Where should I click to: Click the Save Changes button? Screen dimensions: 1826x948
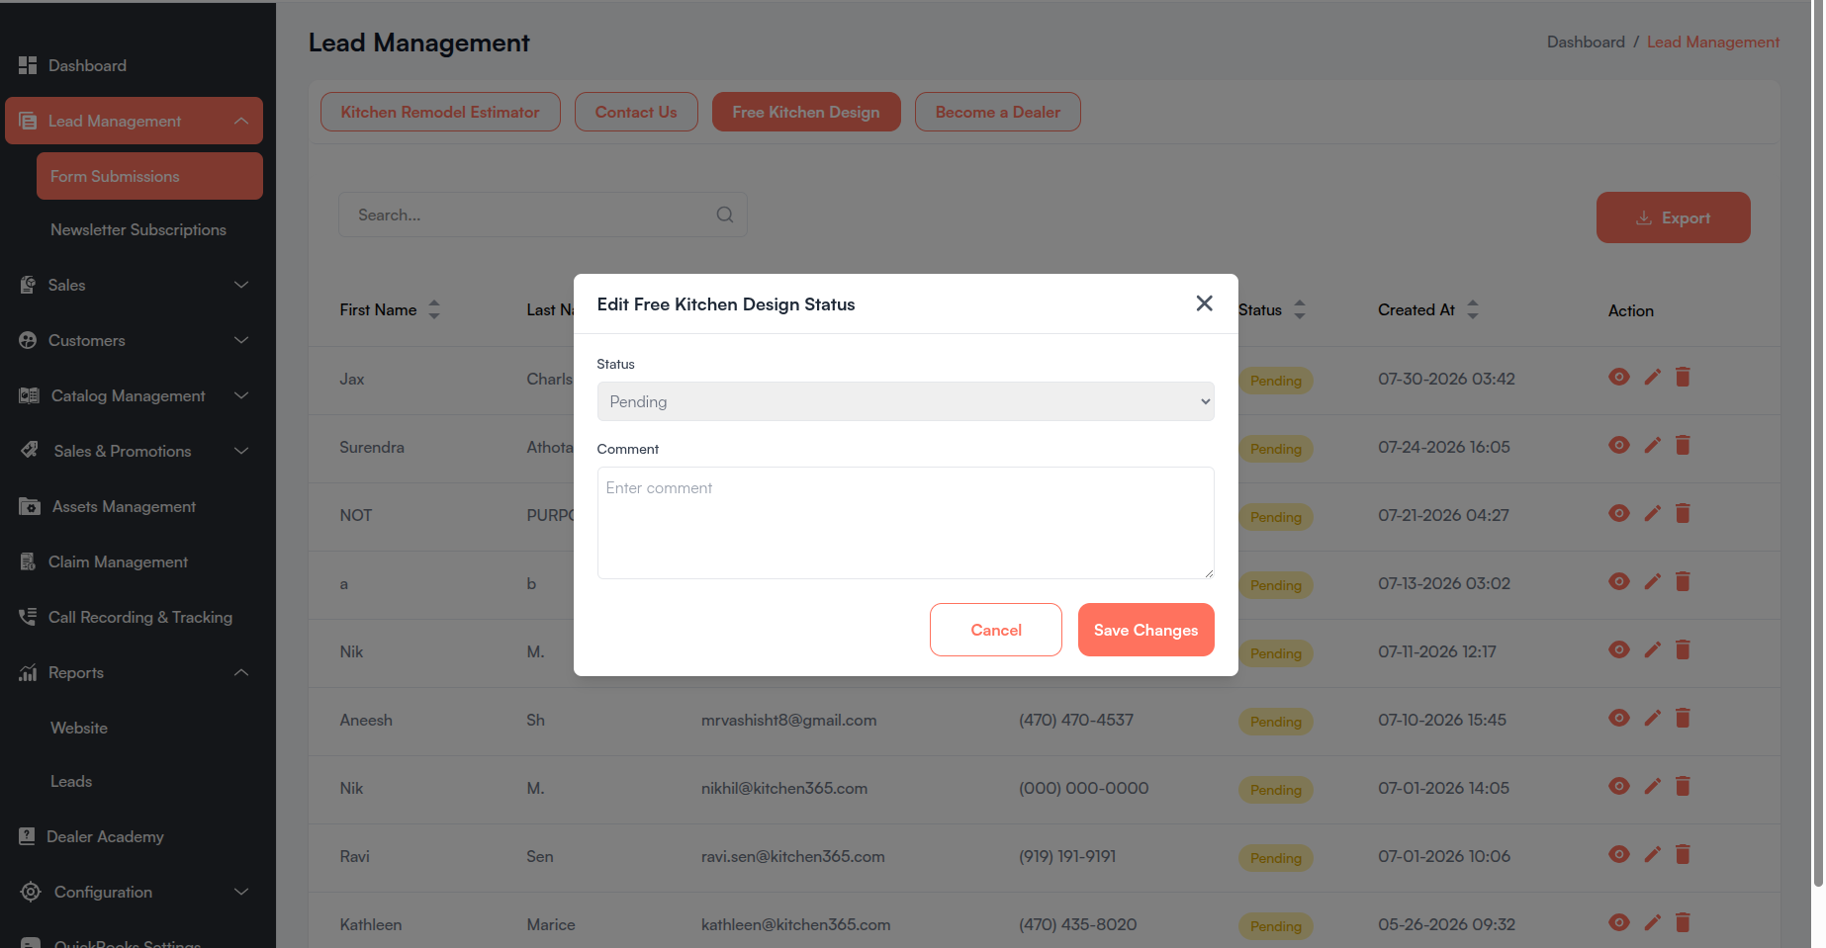tap(1145, 630)
